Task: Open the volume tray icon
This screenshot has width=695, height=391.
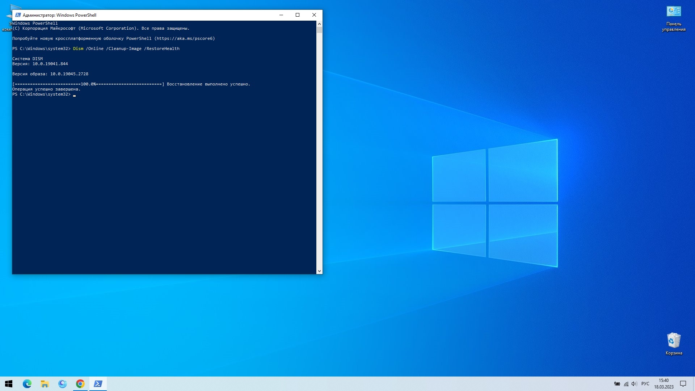Action: coord(634,384)
